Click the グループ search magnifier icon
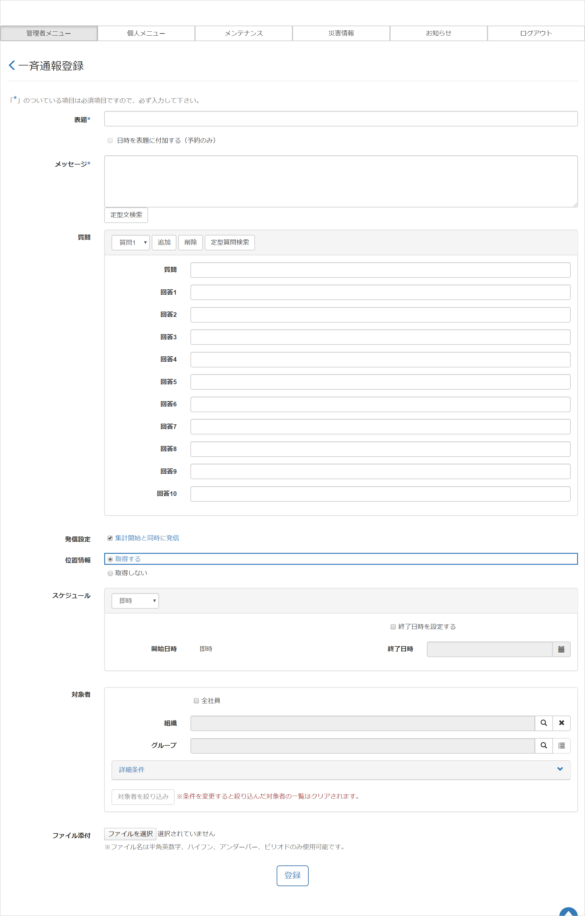The height and width of the screenshot is (916, 585). 544,746
